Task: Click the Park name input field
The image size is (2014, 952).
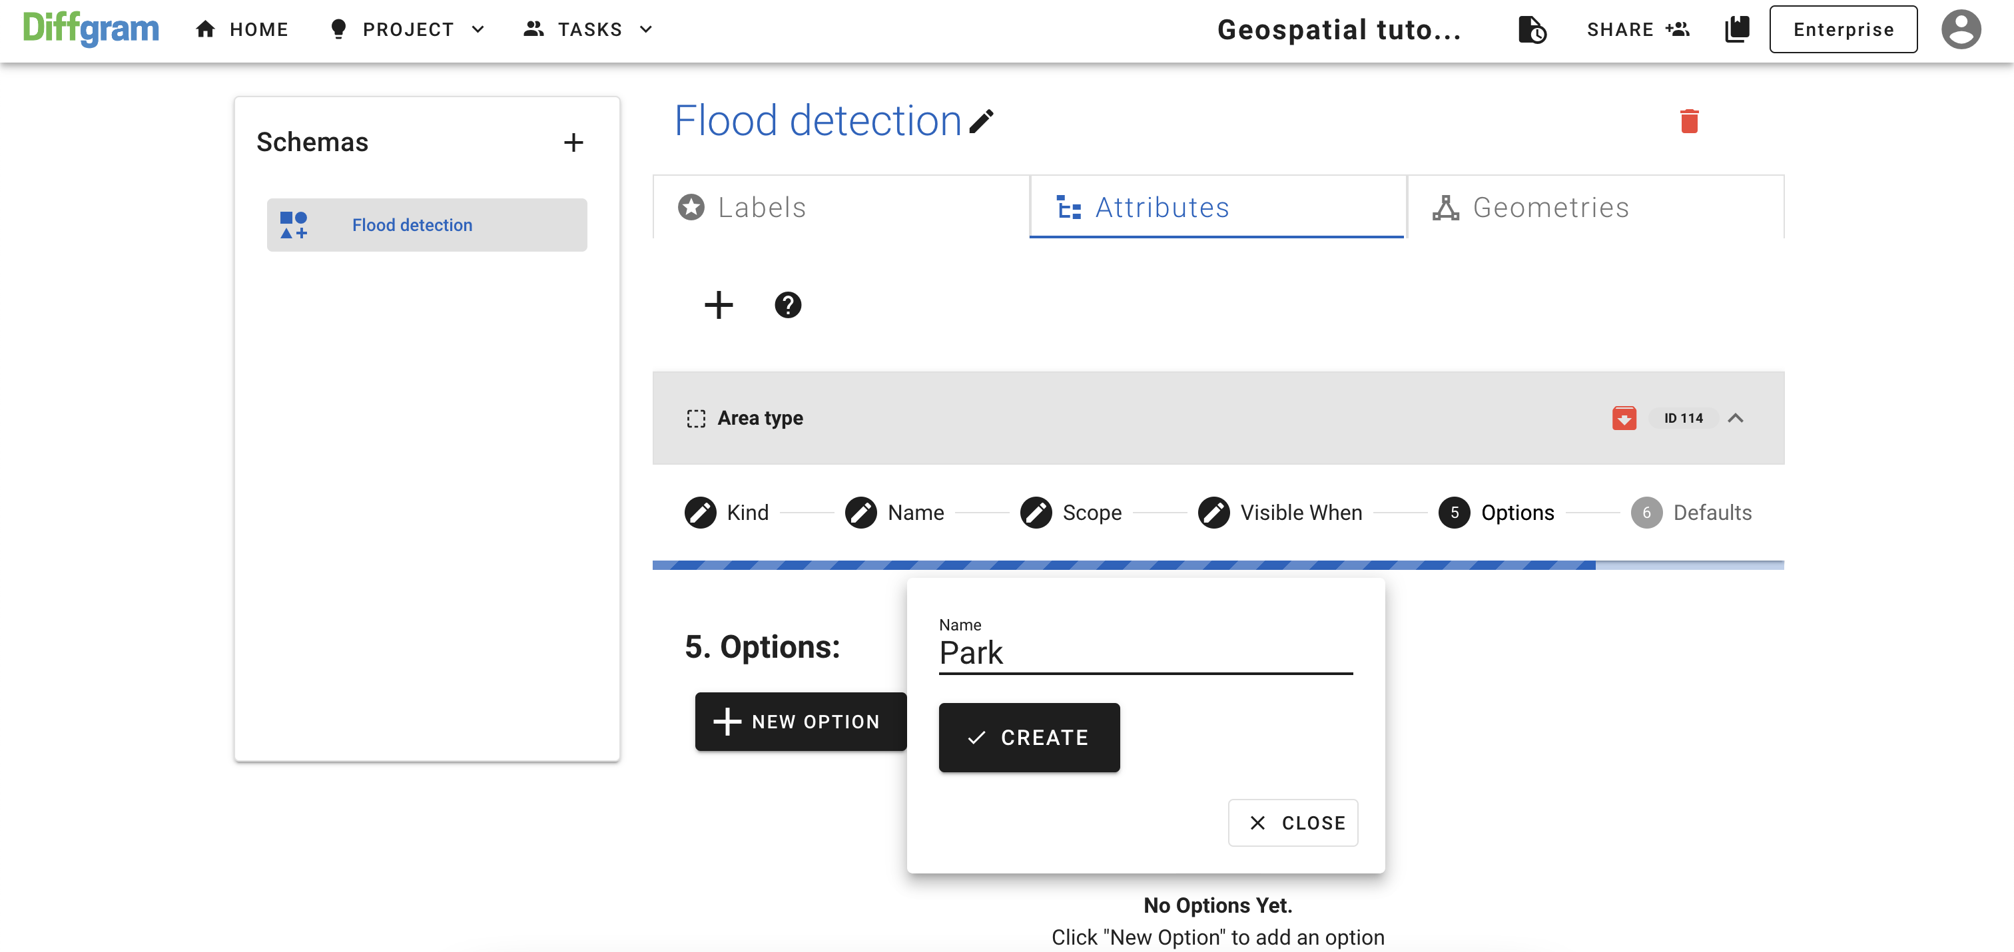Action: pyautogui.click(x=1146, y=651)
